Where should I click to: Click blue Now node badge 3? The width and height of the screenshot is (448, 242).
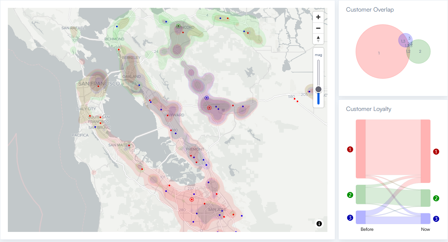click(x=436, y=219)
